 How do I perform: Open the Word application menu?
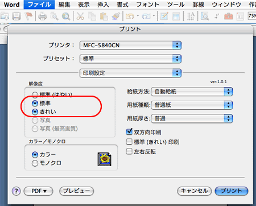pyautogui.click(x=12, y=5)
